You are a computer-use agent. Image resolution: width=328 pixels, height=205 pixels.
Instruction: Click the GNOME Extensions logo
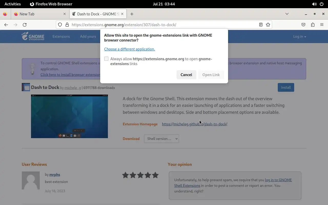click(33, 36)
